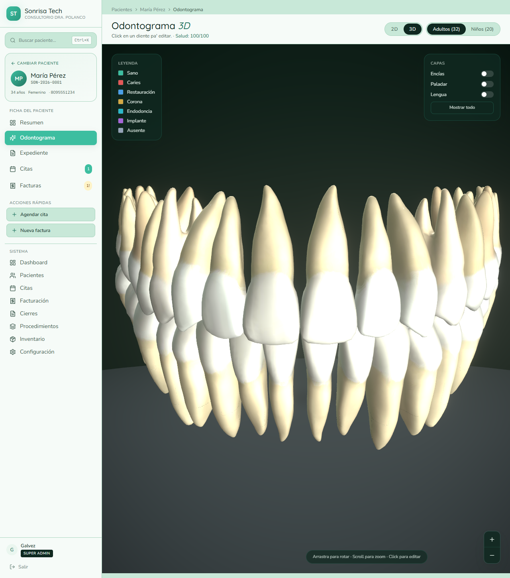Viewport: 510px width, 578px height.
Task: Click the Citas badge showing 1
Action: tap(88, 169)
